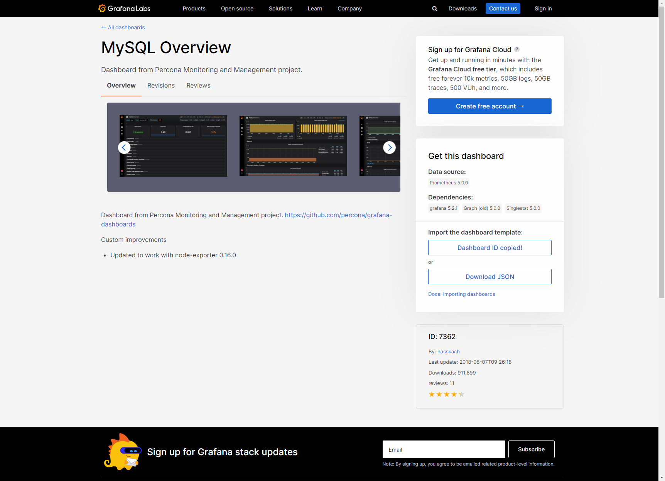
Task: Click the Grafana Labs logo
Action: coord(124,8)
